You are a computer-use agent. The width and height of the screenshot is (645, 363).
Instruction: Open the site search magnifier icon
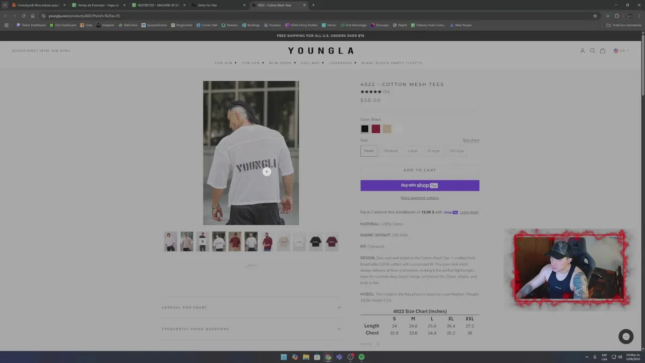(x=593, y=50)
